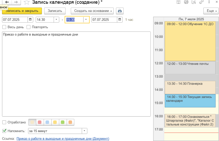Image resolution: width=219 pixels, height=141 pixels.
Task: Add record to favorites with star icon
Action: point(27,2)
